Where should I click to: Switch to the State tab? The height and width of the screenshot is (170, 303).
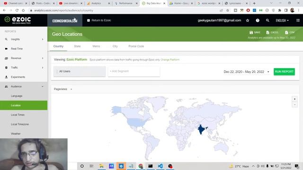[x=77, y=46]
